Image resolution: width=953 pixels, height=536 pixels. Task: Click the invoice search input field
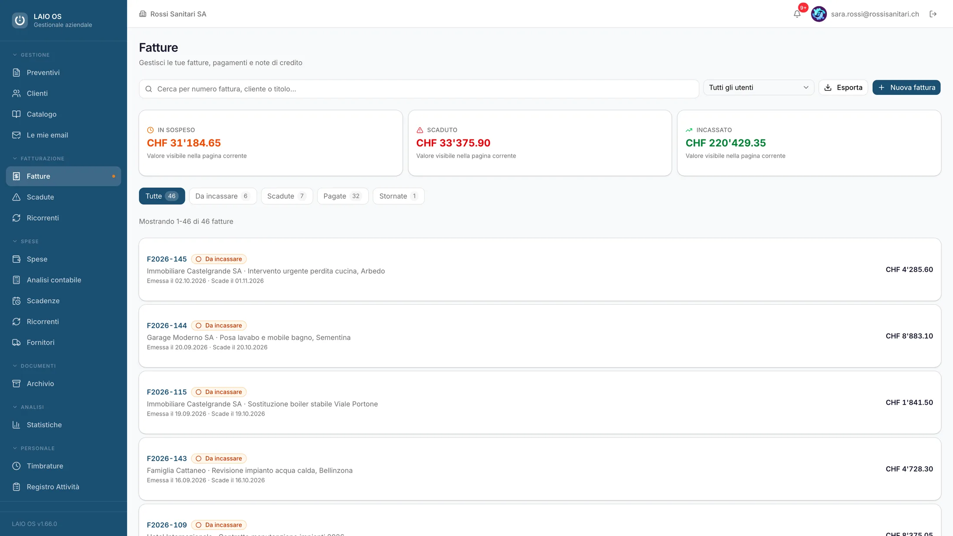point(419,89)
